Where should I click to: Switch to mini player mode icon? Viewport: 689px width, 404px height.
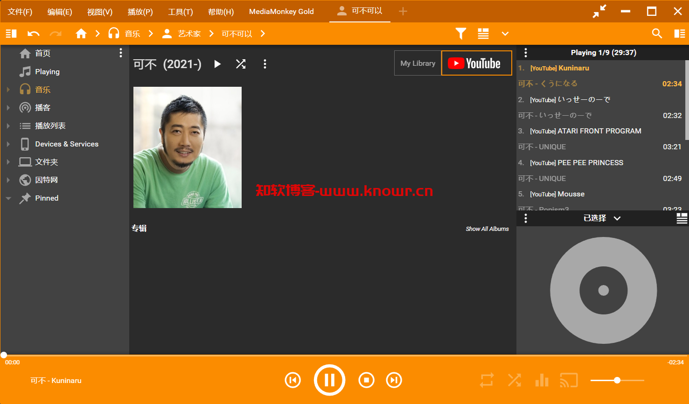(599, 11)
